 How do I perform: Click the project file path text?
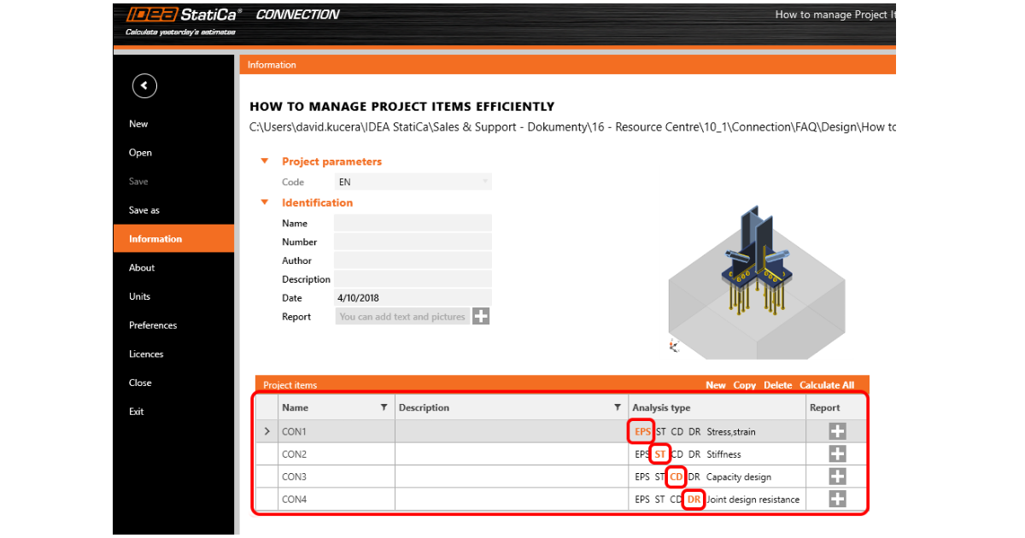click(x=572, y=127)
